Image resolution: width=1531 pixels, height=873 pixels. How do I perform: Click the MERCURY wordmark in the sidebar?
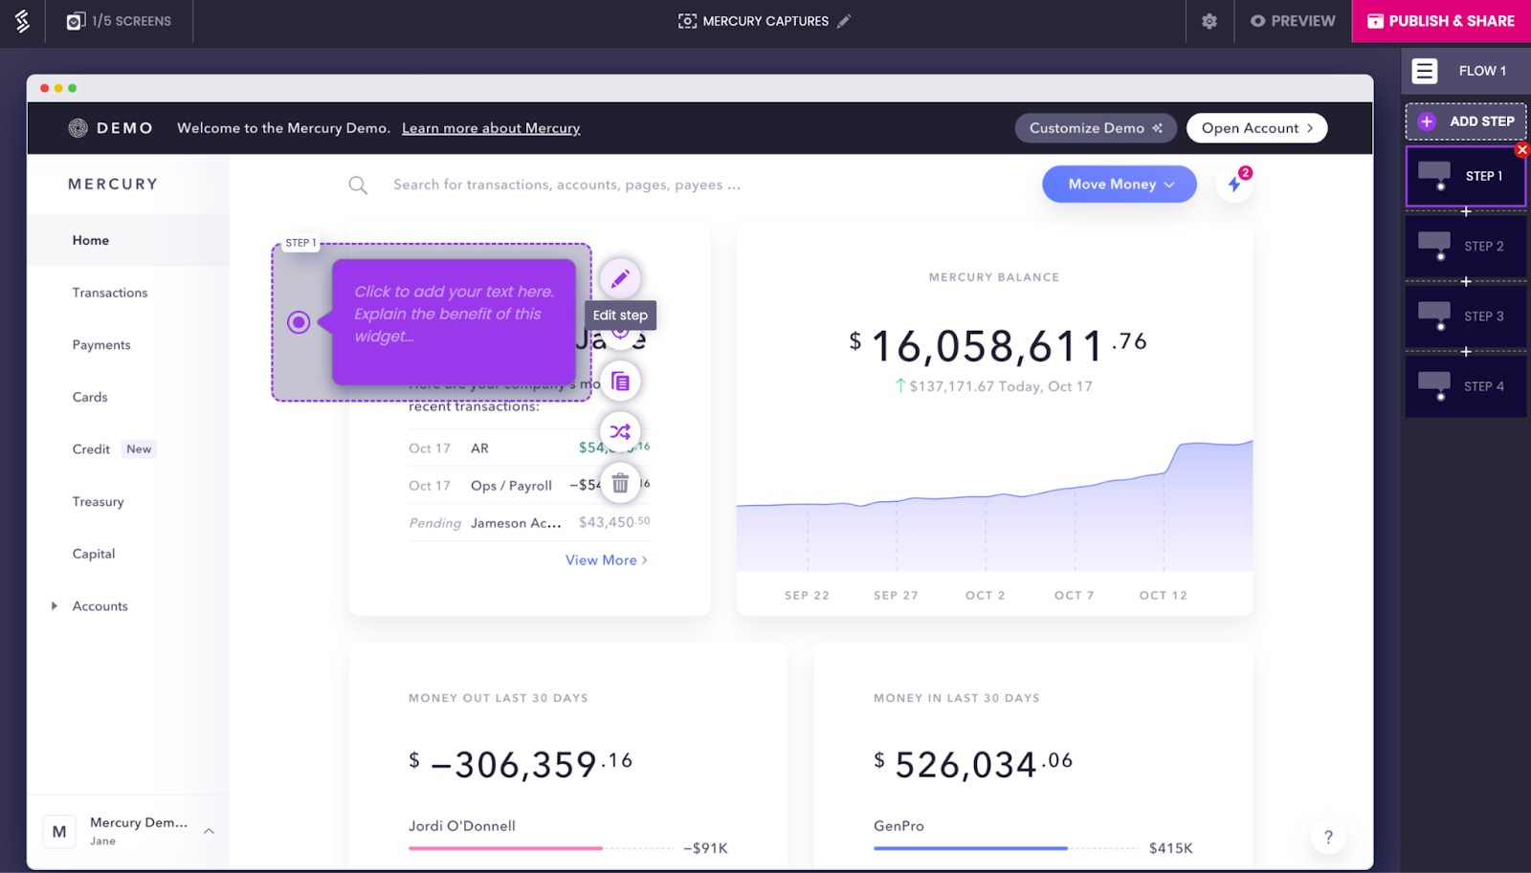coord(113,185)
